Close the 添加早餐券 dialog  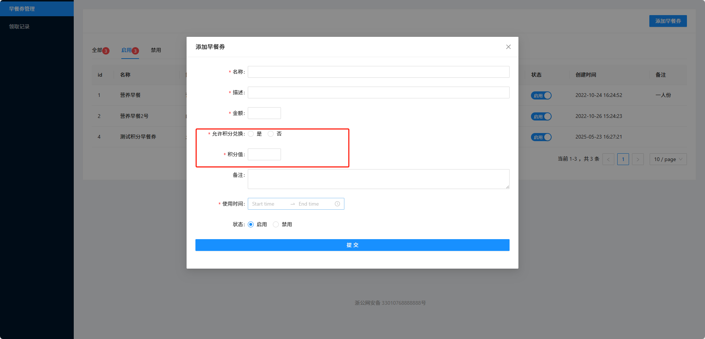click(x=508, y=47)
